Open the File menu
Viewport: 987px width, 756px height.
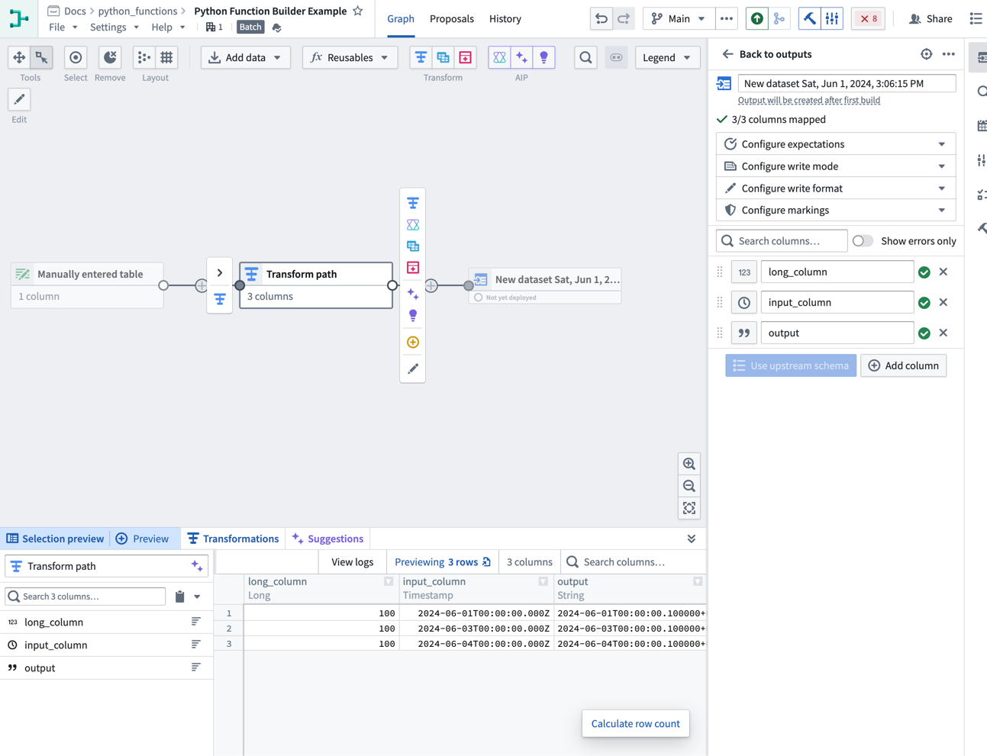coord(63,27)
